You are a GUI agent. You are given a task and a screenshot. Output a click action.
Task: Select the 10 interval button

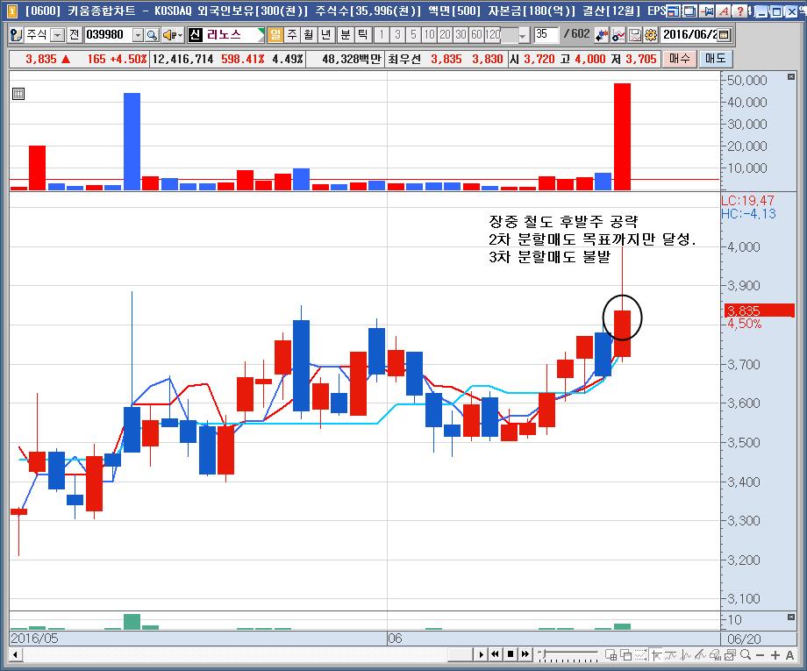[x=429, y=35]
